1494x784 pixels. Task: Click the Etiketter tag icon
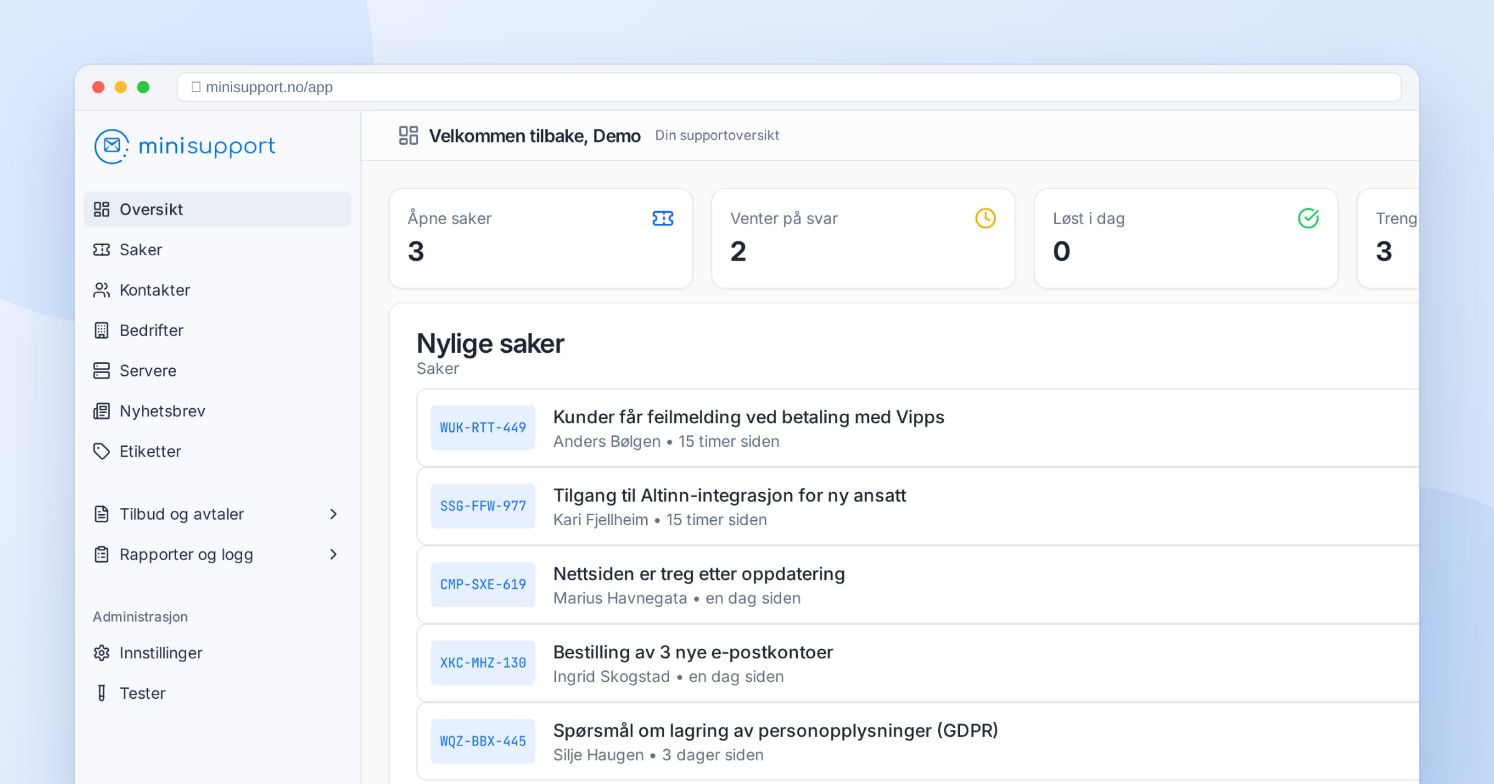[x=101, y=452]
